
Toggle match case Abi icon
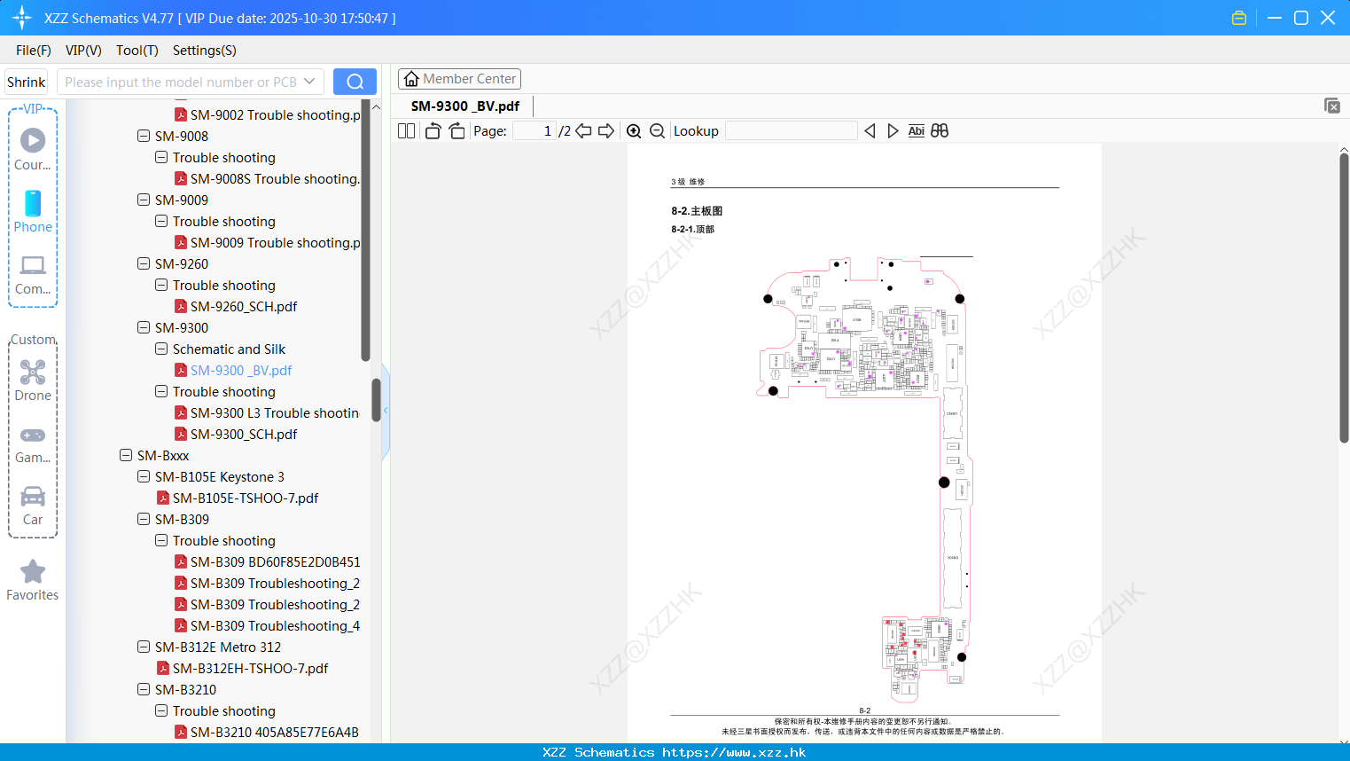click(x=917, y=130)
